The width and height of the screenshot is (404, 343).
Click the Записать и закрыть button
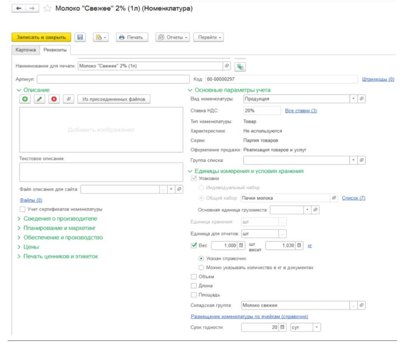point(41,37)
